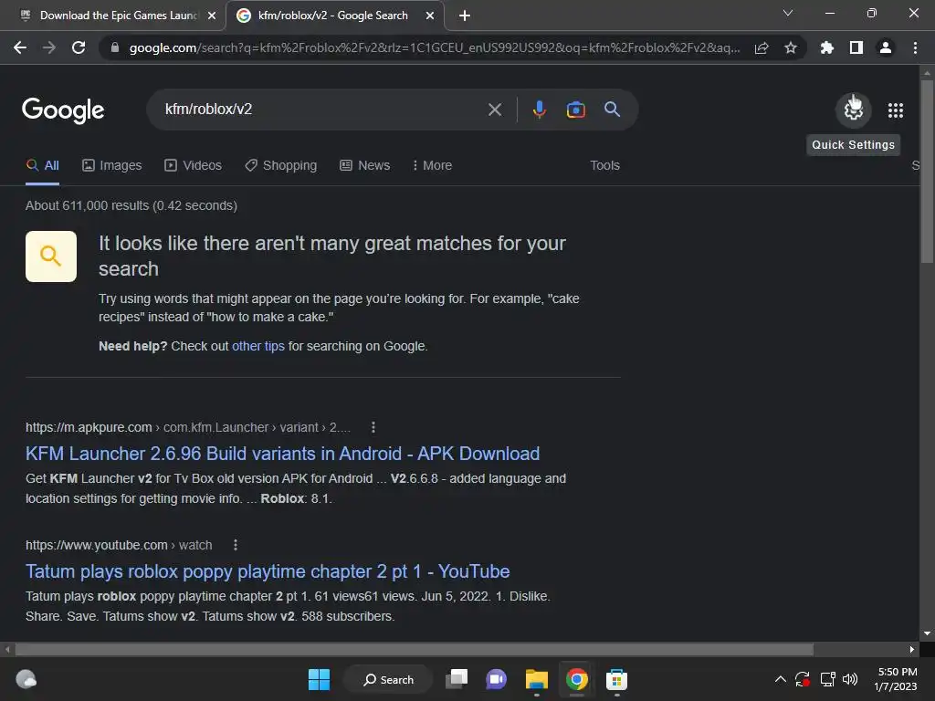Open the search Tools options

click(x=604, y=166)
